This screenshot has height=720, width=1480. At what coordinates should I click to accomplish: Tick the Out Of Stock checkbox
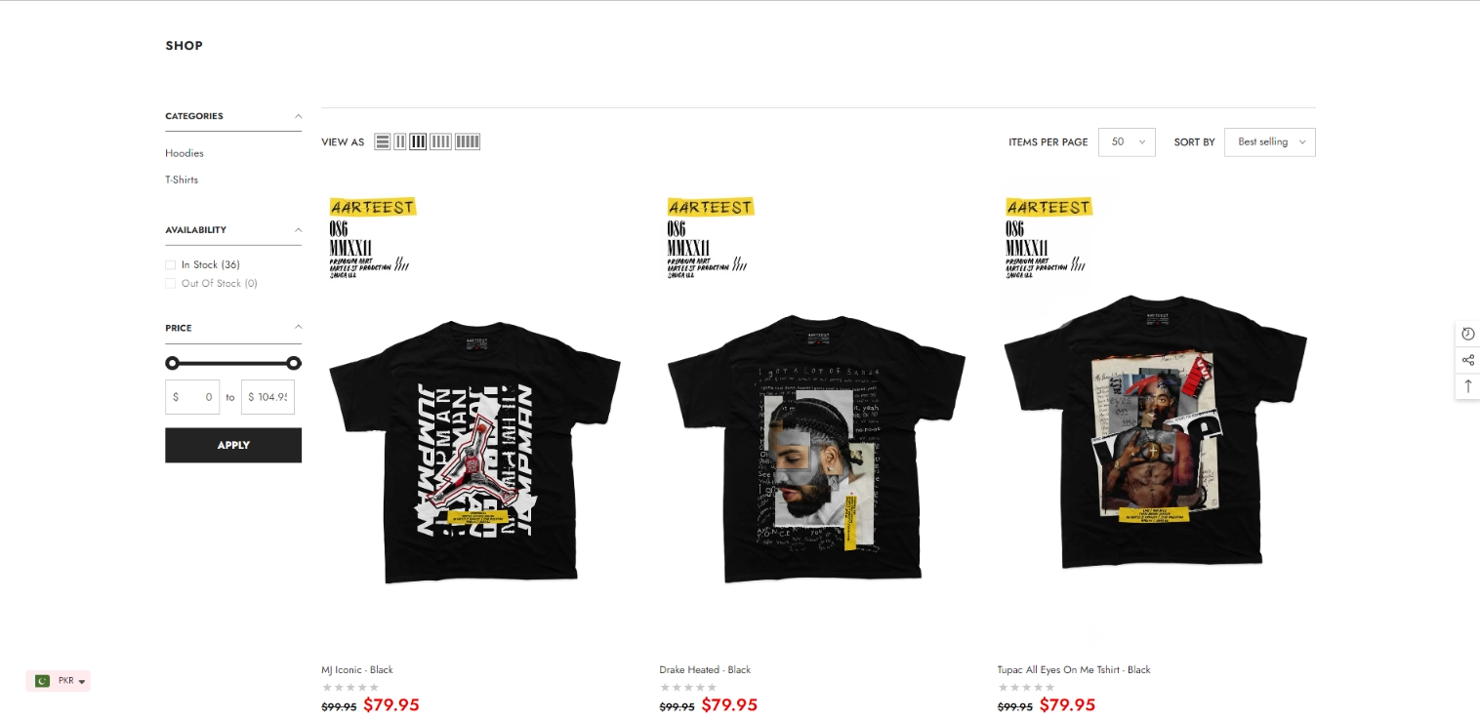click(x=171, y=283)
